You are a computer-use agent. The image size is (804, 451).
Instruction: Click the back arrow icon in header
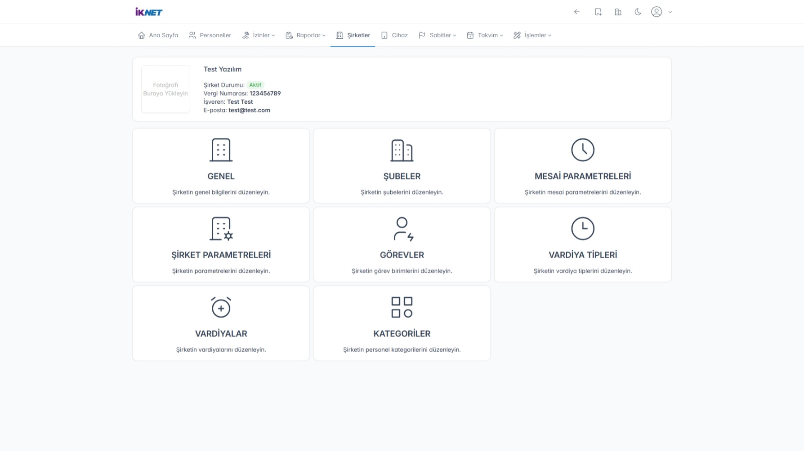pos(577,12)
